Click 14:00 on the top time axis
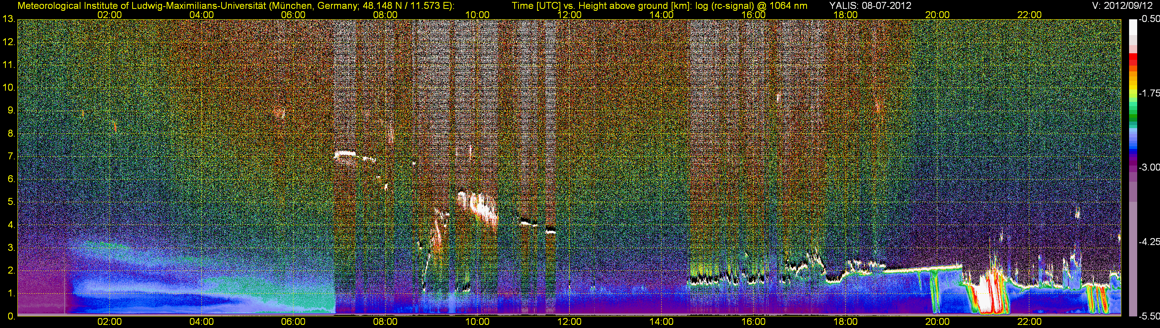 point(662,15)
